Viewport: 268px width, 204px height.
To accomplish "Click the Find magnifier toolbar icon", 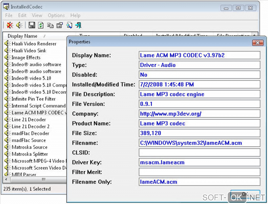I will (69, 25).
